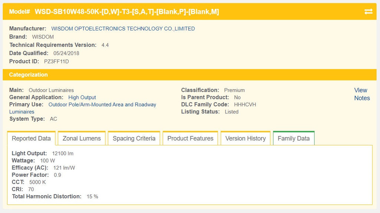380x213 pixels.
Task: Click the View Notes link
Action: click(x=362, y=94)
